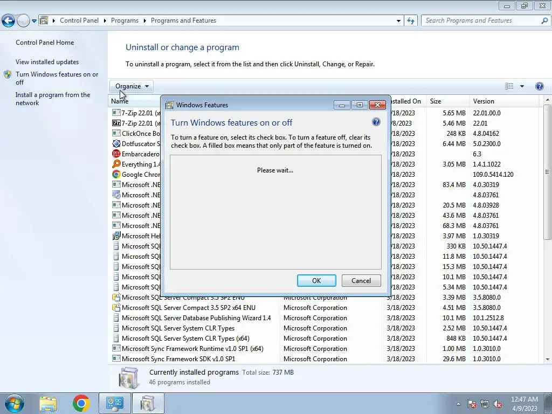Click the 83.4 MB size cell
Viewport: 552px width, 414px height.
454,184
